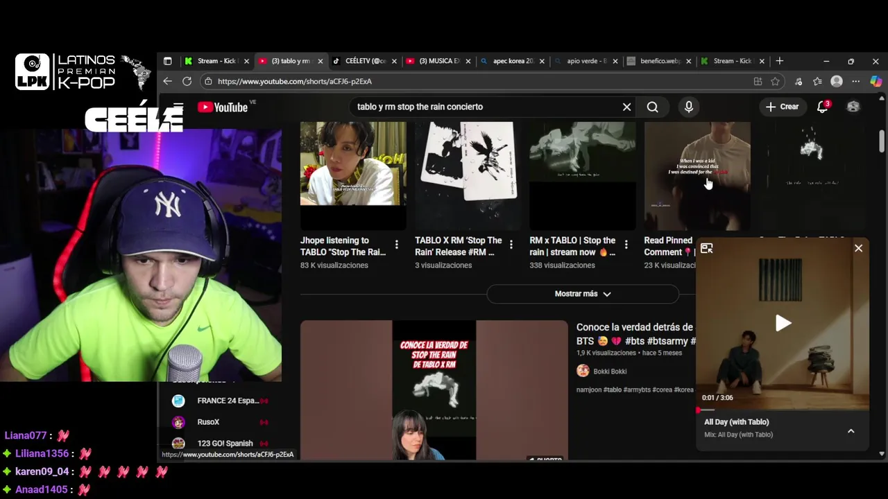
Task: View site information lock icon
Action: coord(207,81)
